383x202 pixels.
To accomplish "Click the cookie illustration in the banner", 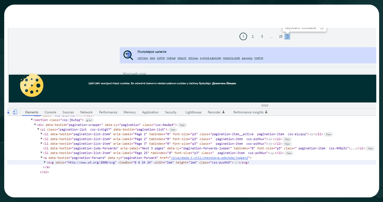I will (32, 85).
